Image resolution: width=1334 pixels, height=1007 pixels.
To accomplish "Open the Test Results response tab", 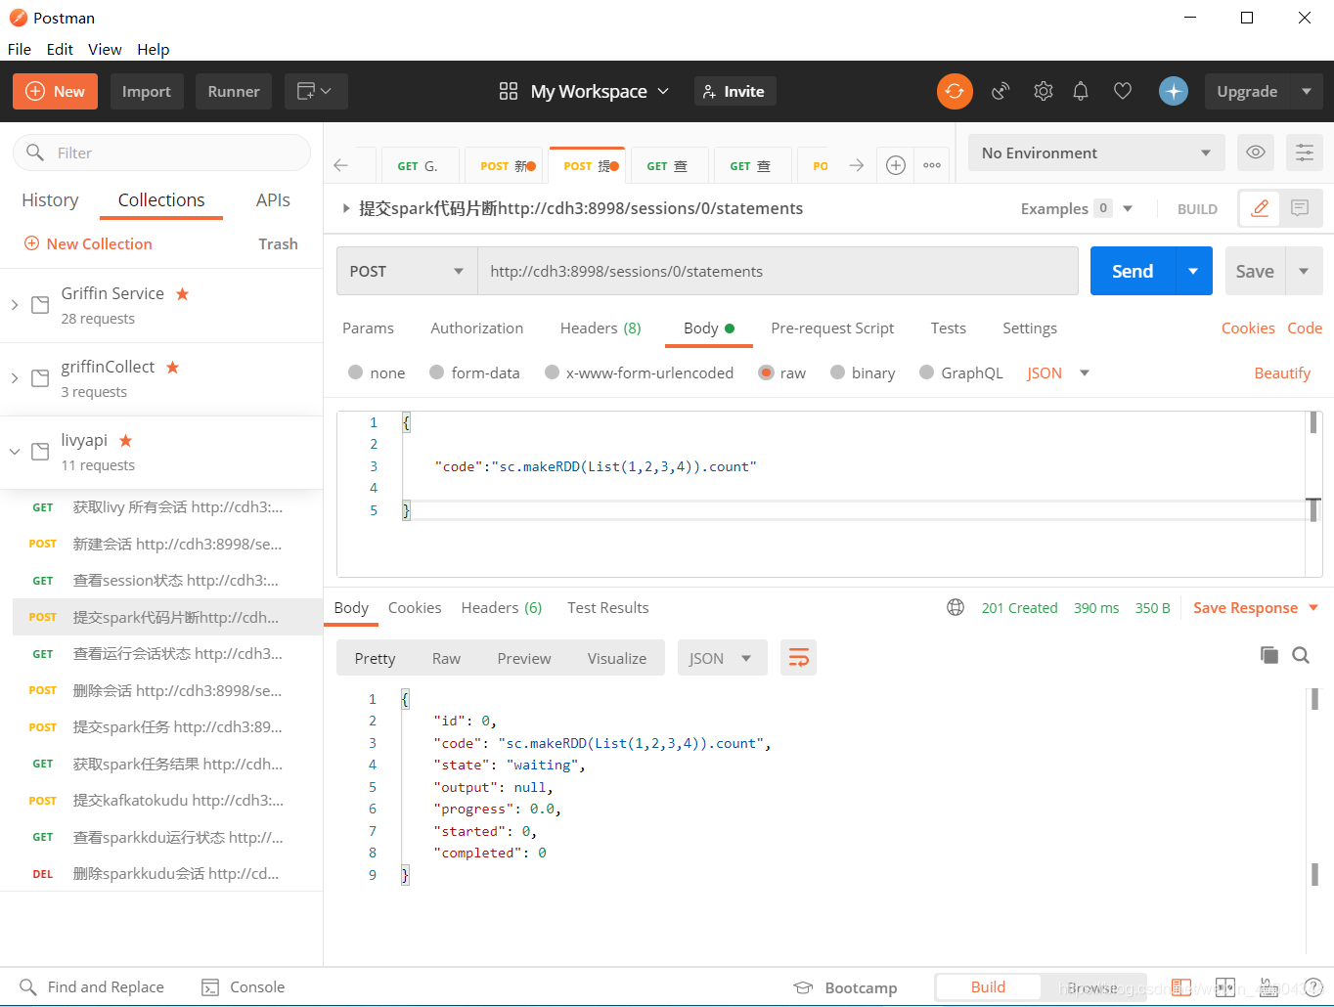I will [x=607, y=607].
